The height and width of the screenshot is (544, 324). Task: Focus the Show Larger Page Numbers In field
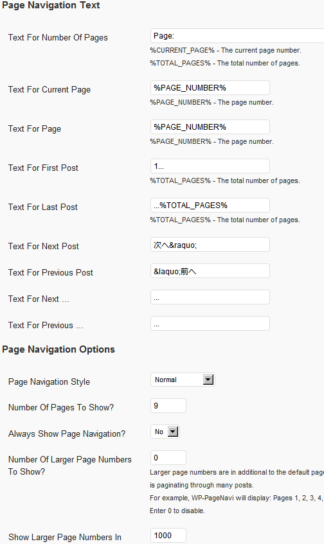pos(168,535)
